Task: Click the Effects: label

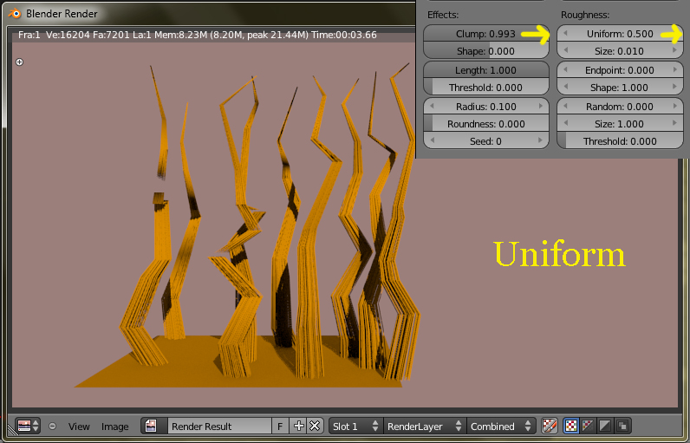Action: [x=443, y=15]
